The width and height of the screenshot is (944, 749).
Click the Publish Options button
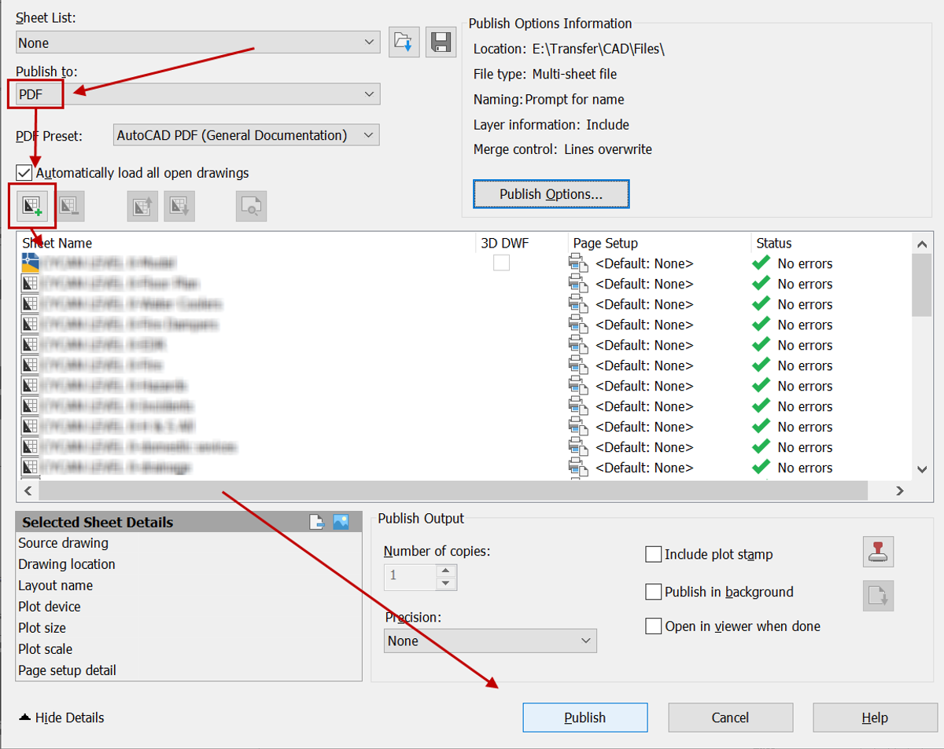pos(551,194)
